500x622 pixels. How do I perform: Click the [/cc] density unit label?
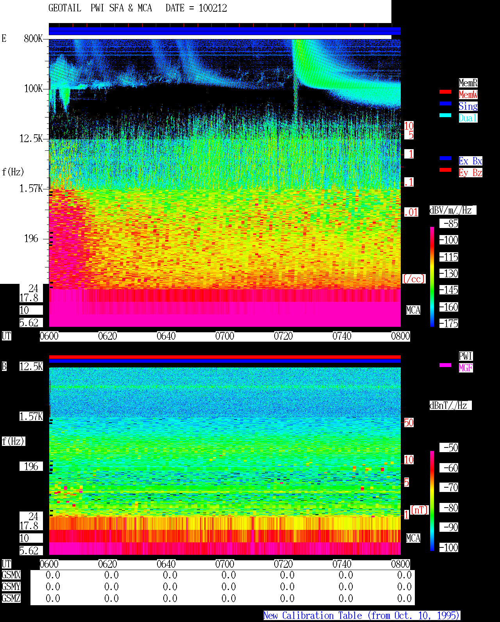coord(414,279)
